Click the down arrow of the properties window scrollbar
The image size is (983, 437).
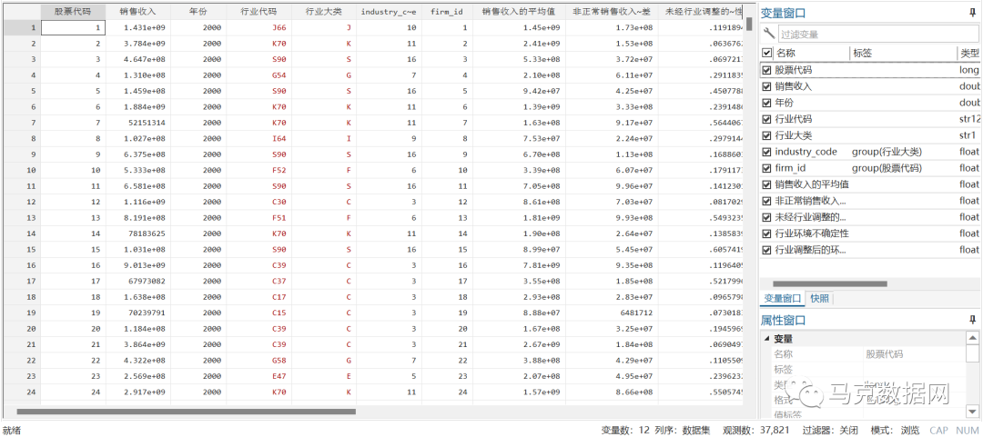tap(972, 411)
